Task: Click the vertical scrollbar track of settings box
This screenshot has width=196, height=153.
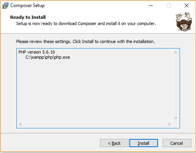Action: click(176, 85)
